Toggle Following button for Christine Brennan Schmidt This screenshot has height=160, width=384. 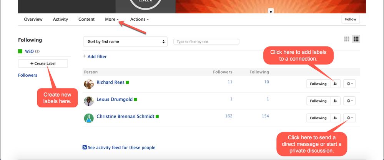[318, 118]
